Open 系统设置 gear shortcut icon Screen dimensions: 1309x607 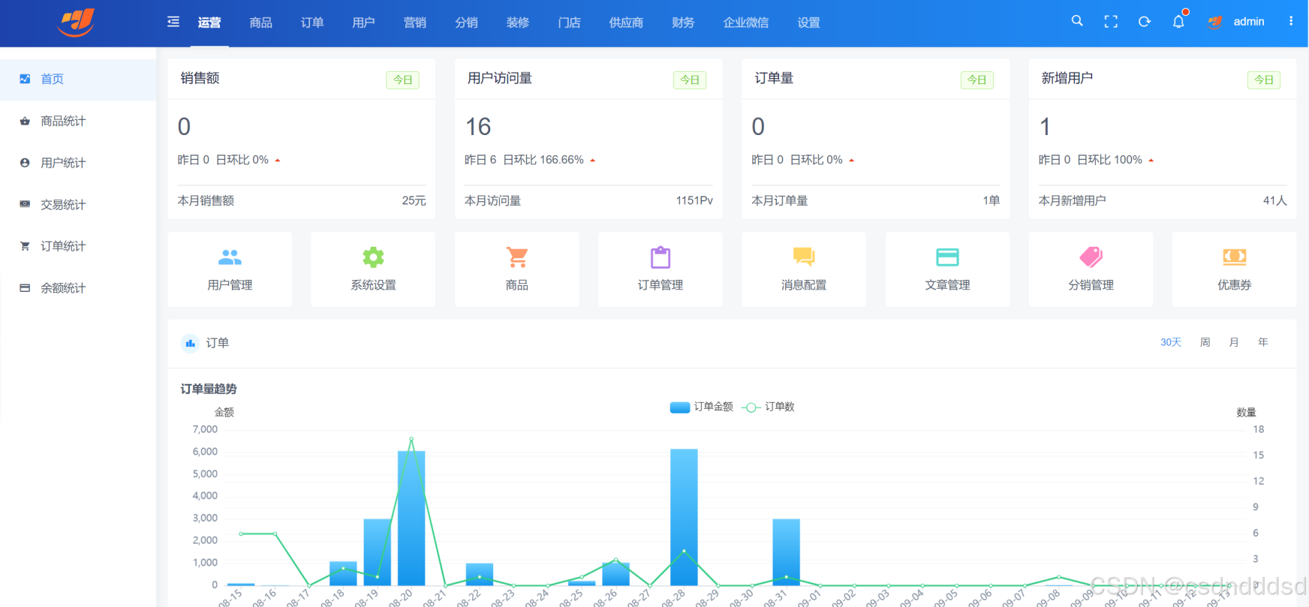373,257
